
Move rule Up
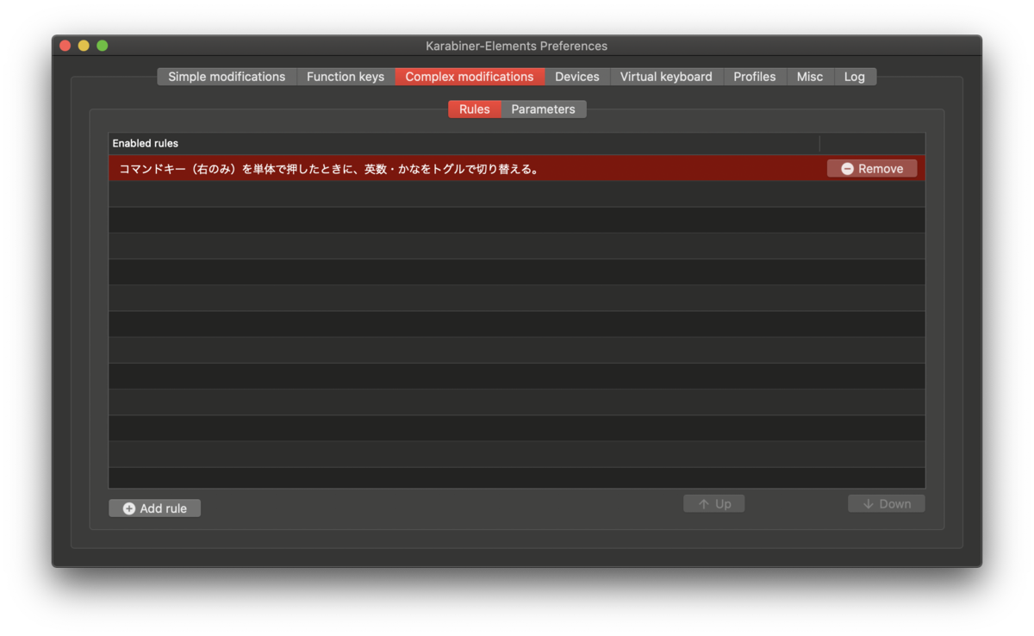(713, 503)
